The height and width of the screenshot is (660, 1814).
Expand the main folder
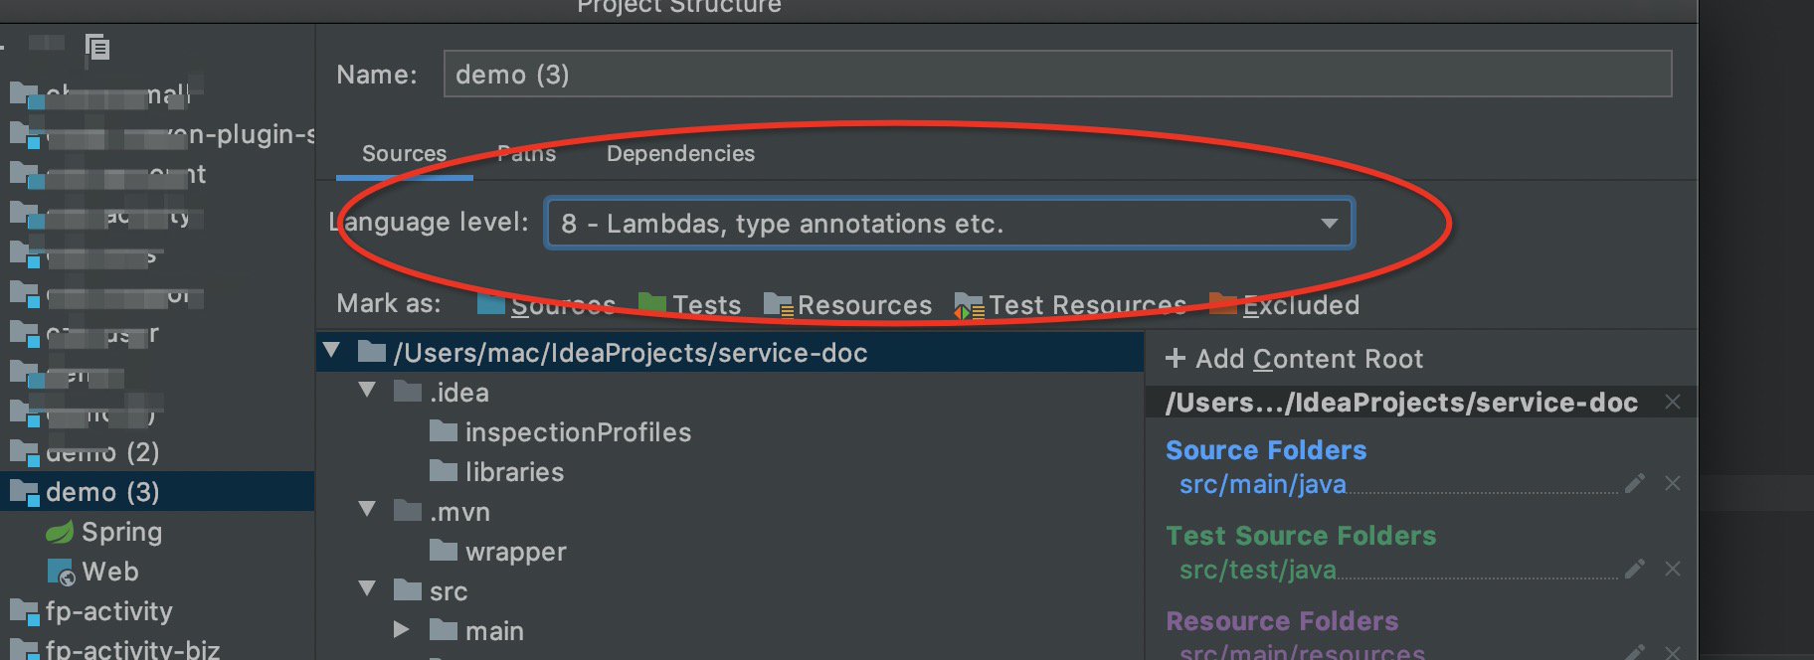(x=401, y=629)
